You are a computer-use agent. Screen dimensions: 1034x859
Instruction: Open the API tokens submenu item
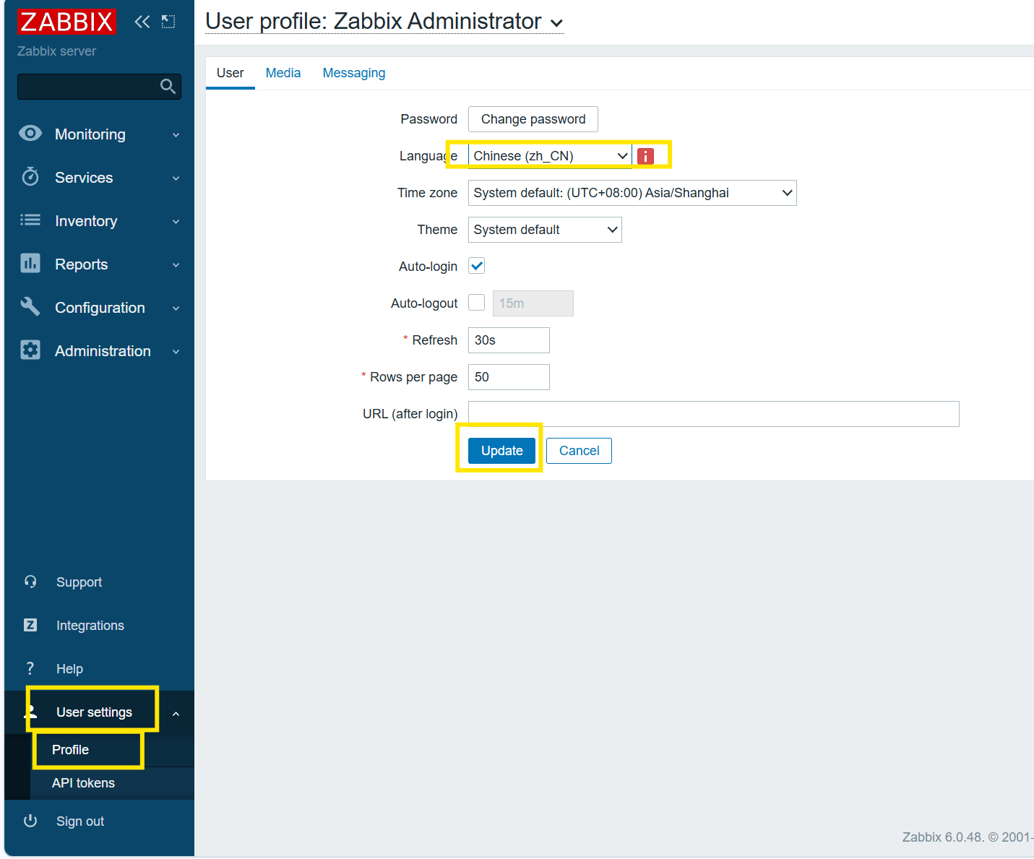coord(84,783)
